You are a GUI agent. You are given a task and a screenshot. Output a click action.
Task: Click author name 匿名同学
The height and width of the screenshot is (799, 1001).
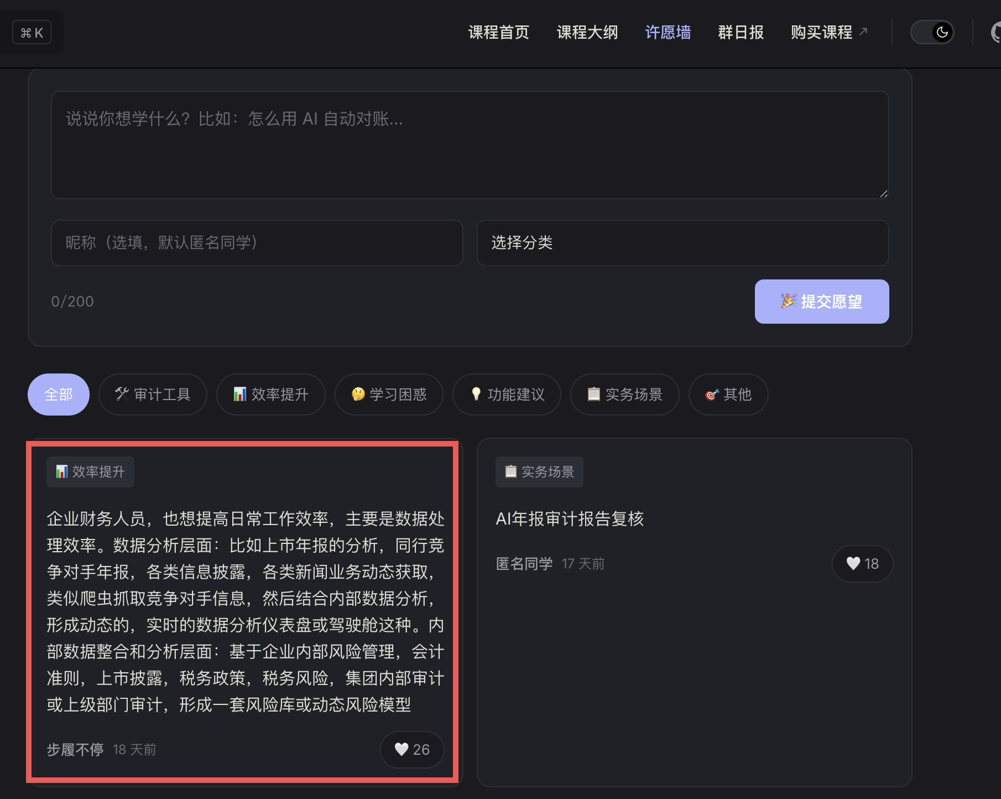(x=524, y=564)
